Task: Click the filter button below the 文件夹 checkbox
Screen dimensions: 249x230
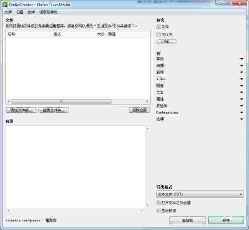Action: tap(166, 42)
